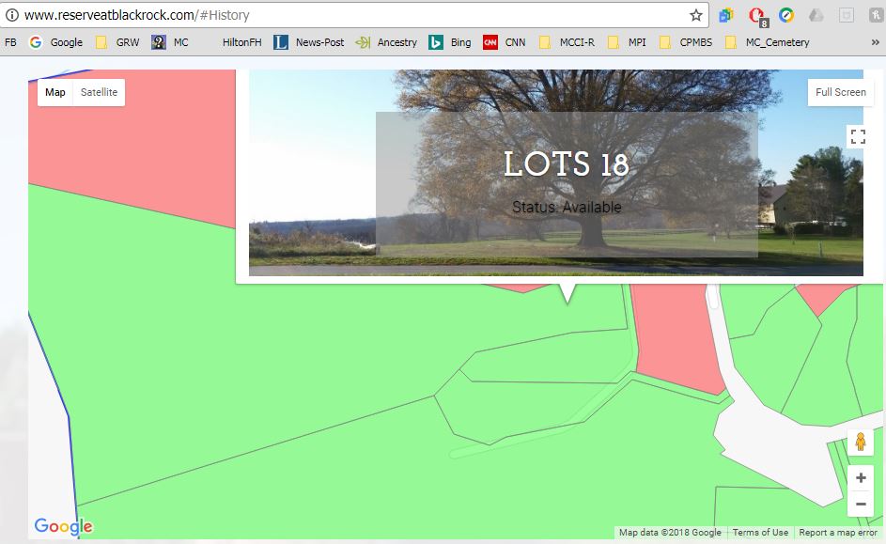Click the partially visible rightmost extension icon
The height and width of the screenshot is (544, 886).
pyautogui.click(x=876, y=15)
